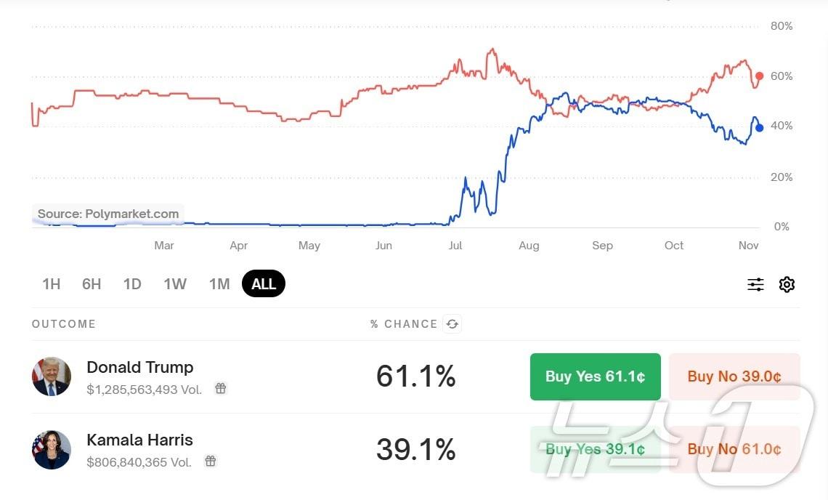Switch chart to 1W range
This screenshot has width=828, height=500.
(175, 284)
